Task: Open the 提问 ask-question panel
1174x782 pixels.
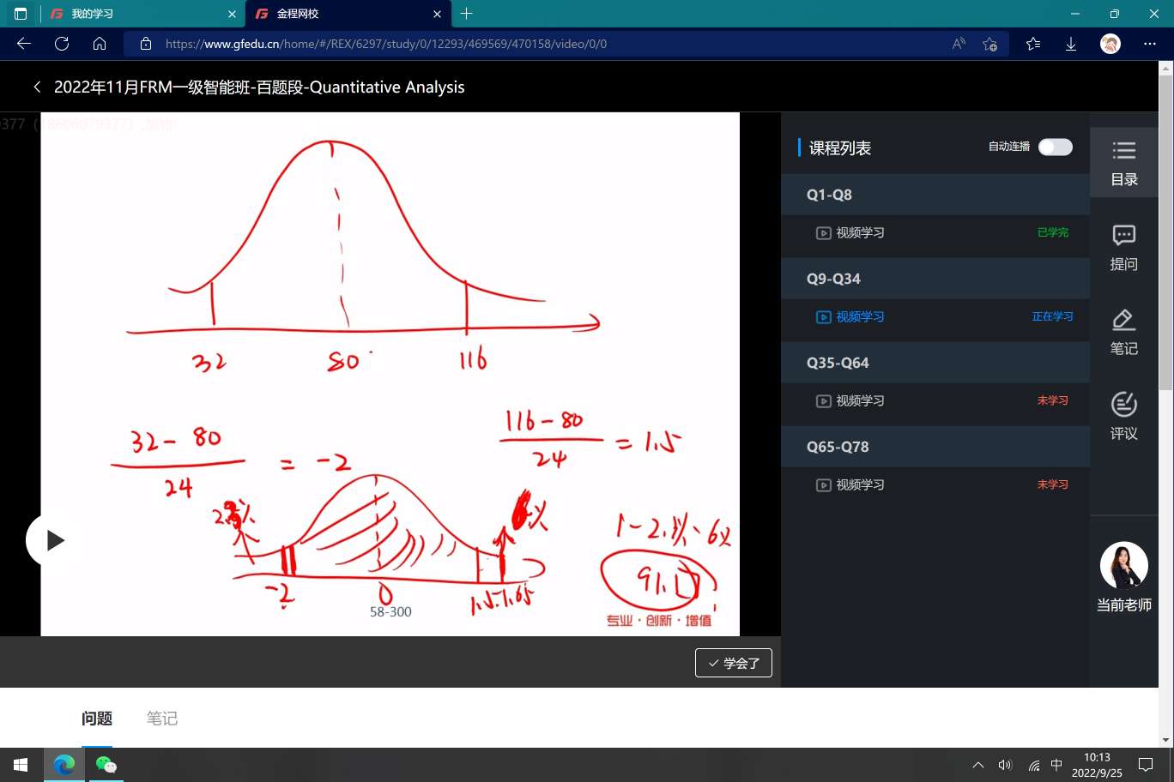Action: pos(1123,248)
